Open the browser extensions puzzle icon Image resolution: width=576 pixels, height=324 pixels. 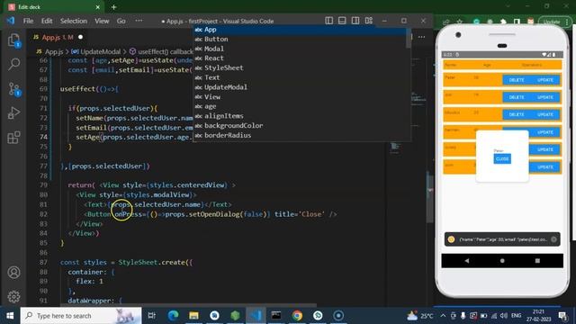click(x=503, y=22)
